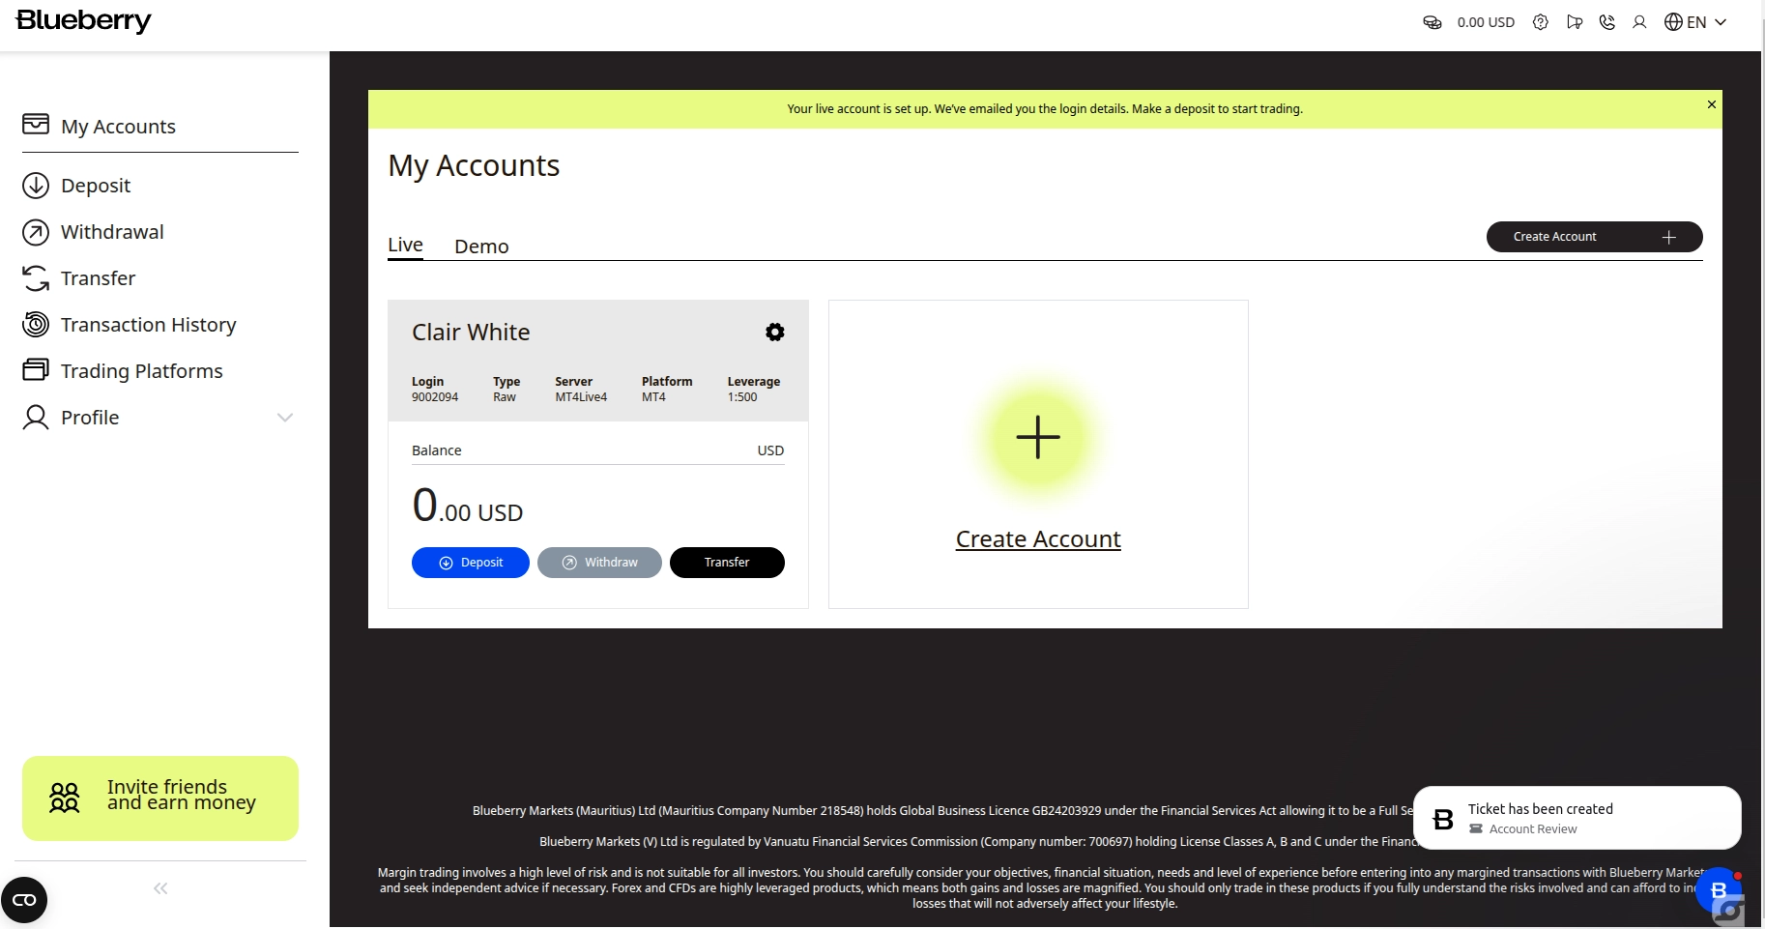Click the Invite friends and earn money banner
The height and width of the screenshot is (929, 1765).
coord(160,798)
